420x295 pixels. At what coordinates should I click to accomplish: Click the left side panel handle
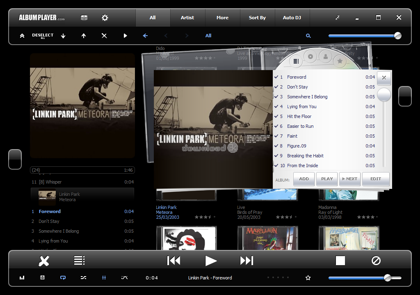coord(15,159)
